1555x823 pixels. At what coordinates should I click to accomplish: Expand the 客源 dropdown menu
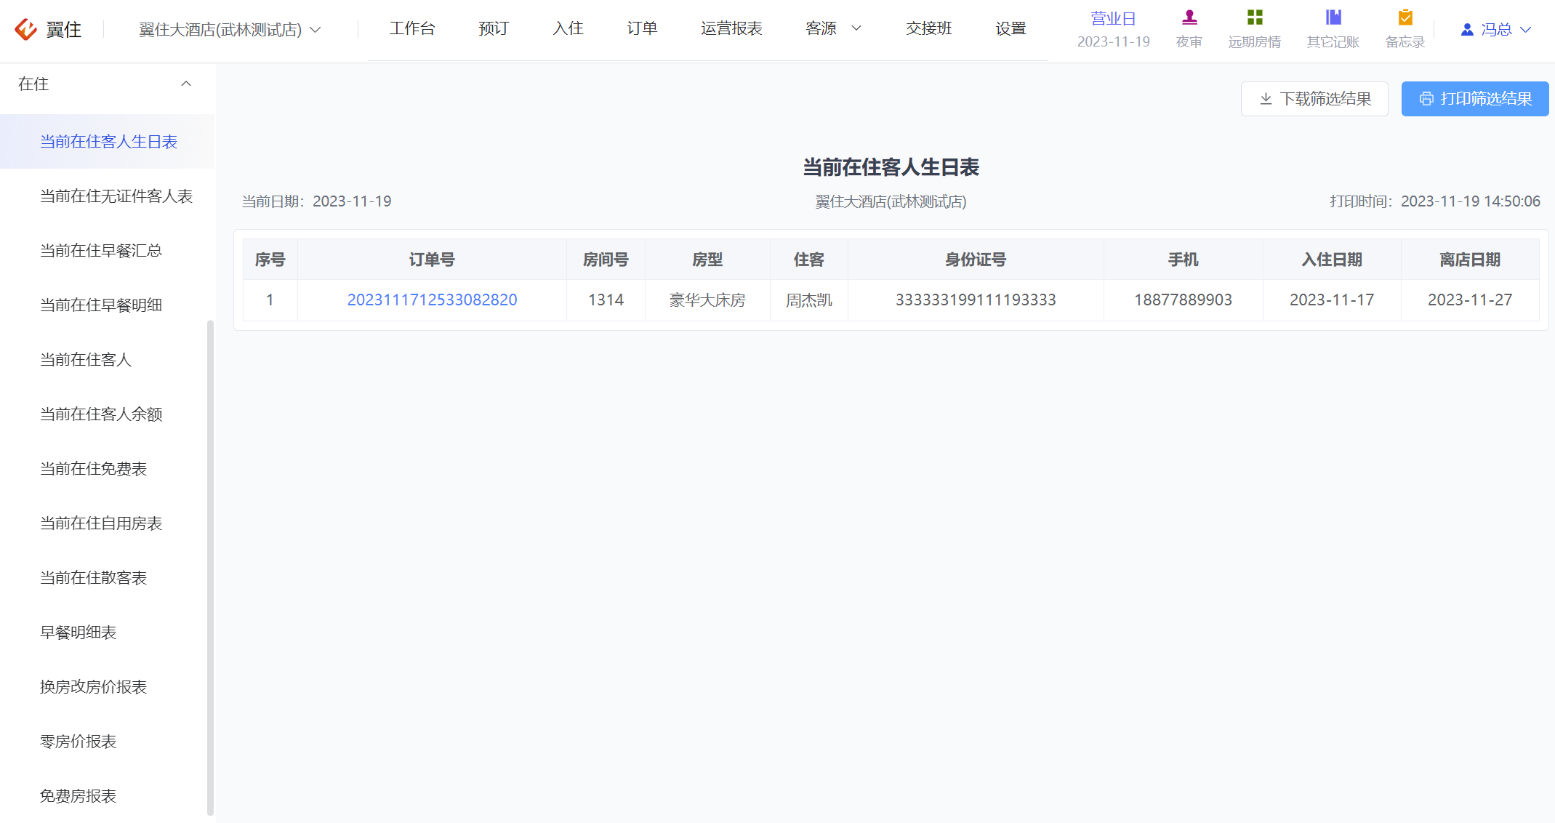[833, 28]
